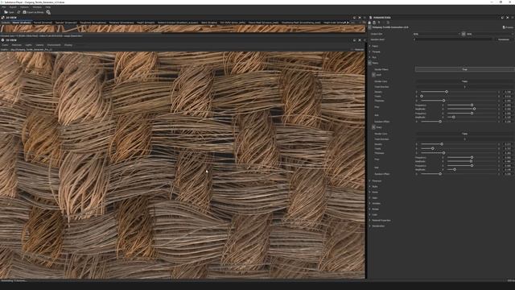Image resolution: width=515 pixels, height=290 pixels.
Task: Click the Weft Density slider handle
Action: pos(447,92)
